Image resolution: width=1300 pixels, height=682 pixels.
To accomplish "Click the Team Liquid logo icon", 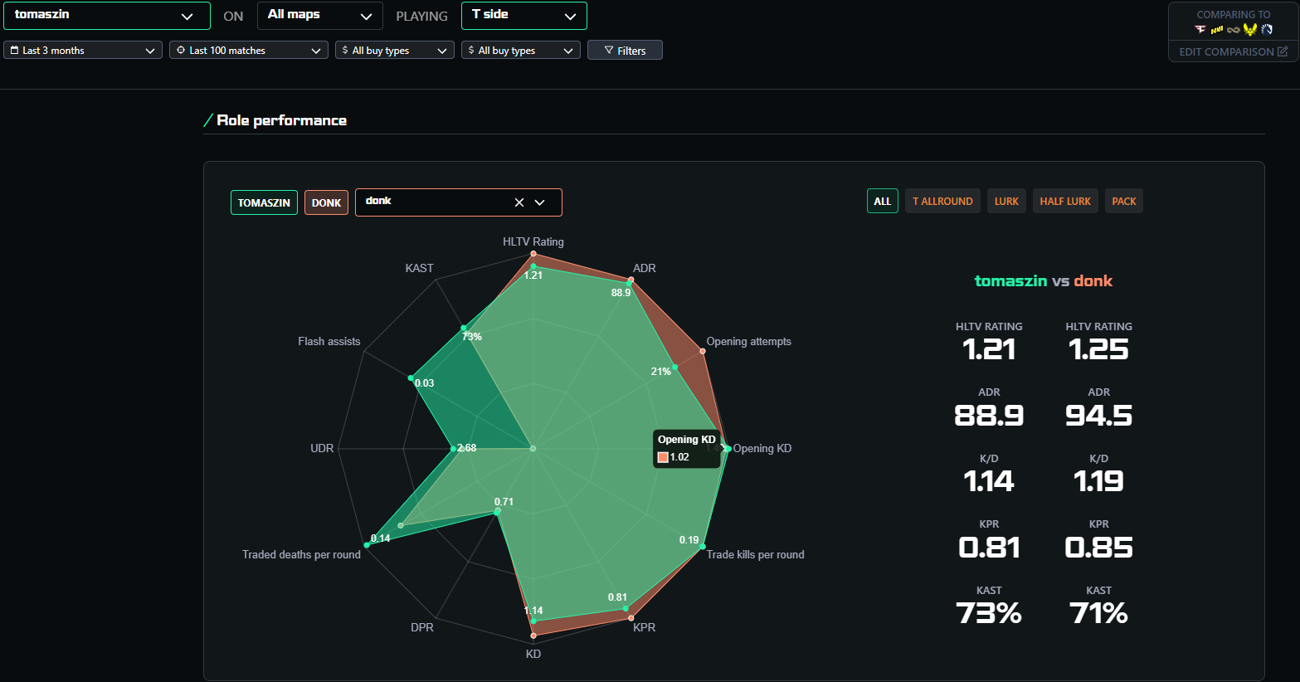I will (x=1267, y=30).
